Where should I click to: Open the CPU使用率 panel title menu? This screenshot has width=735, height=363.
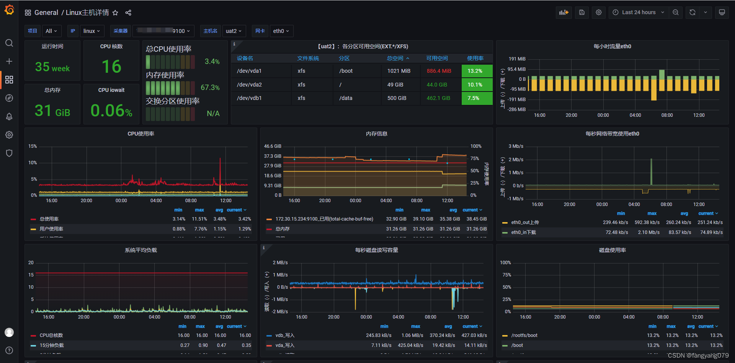141,134
